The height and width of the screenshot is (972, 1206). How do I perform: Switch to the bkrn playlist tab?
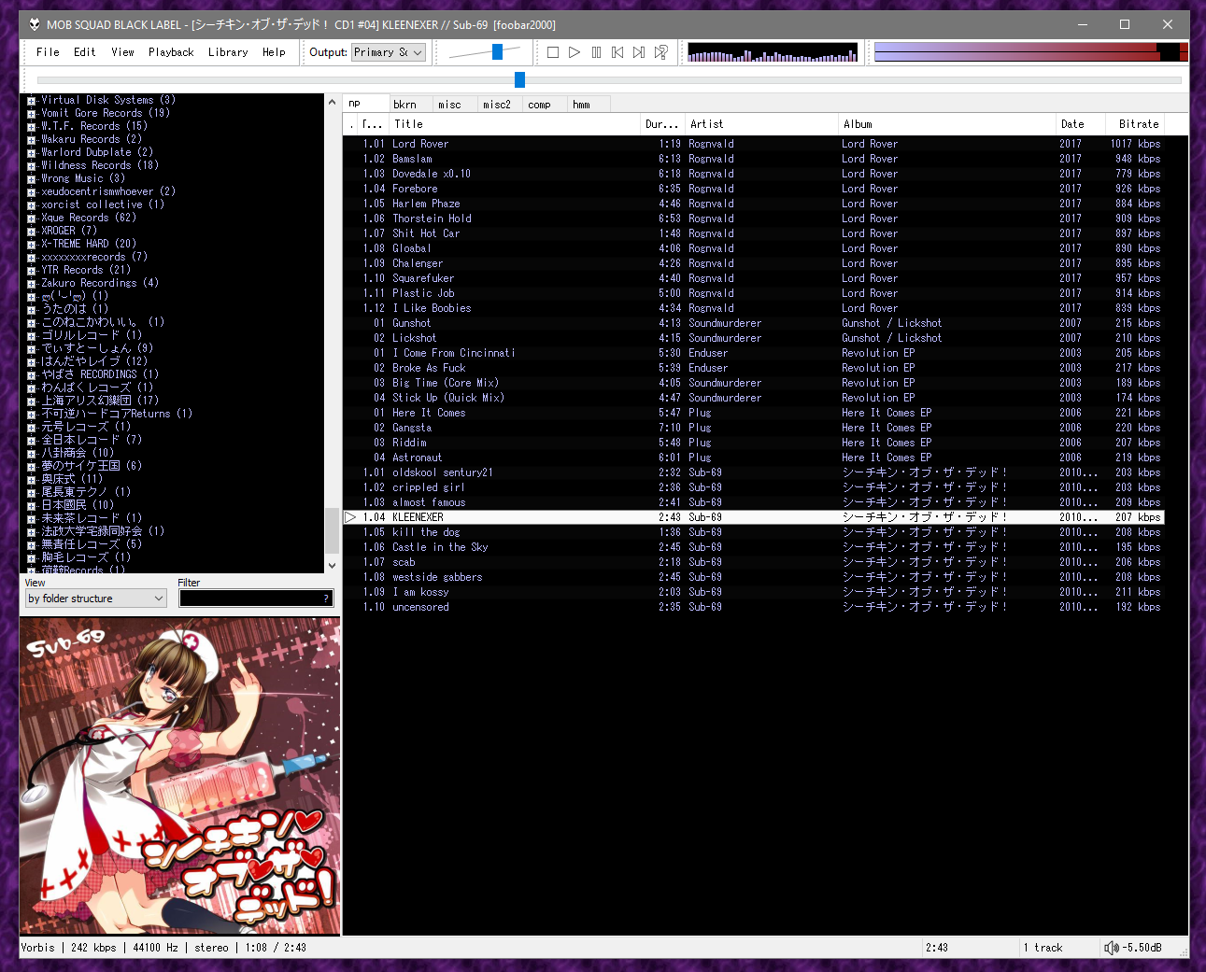point(410,105)
